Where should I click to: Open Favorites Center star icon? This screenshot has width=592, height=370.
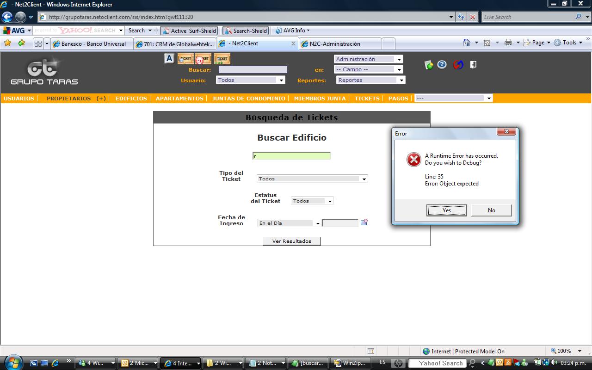7,43
